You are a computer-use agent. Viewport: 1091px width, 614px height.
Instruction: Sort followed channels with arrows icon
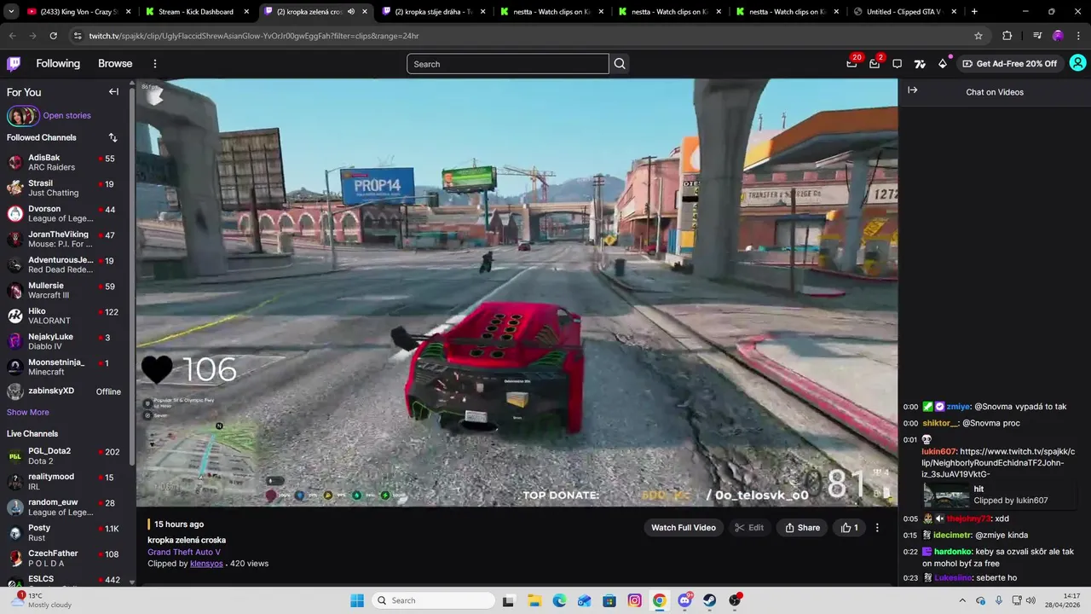(x=113, y=137)
